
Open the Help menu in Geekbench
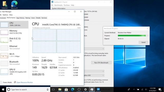[x=72, y=5]
